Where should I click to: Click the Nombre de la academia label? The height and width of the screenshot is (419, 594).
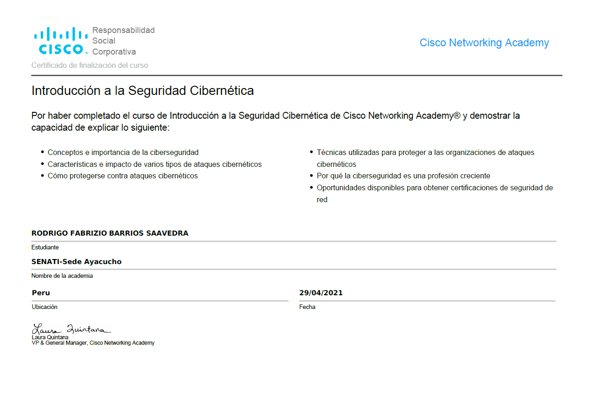click(x=61, y=276)
